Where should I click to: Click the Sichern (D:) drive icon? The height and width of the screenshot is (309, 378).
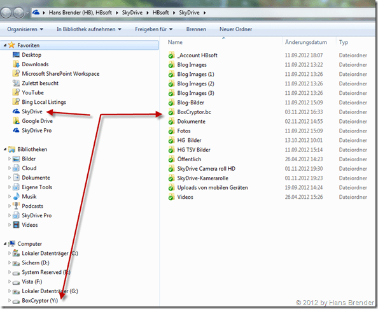click(16, 263)
